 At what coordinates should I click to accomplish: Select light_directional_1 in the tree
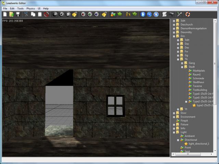click(198, 143)
